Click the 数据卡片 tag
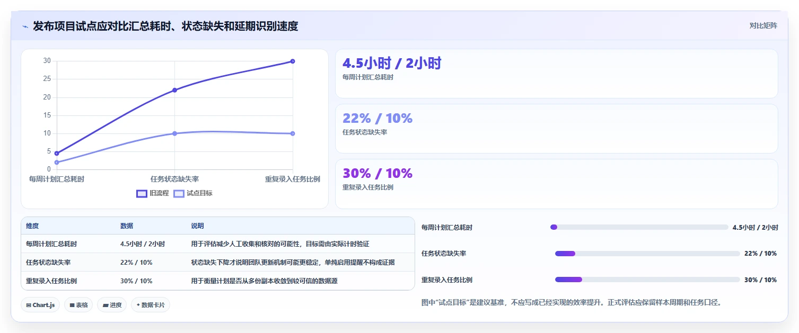 (x=151, y=305)
